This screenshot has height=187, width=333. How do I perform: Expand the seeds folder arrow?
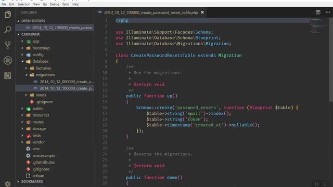coord(26,95)
